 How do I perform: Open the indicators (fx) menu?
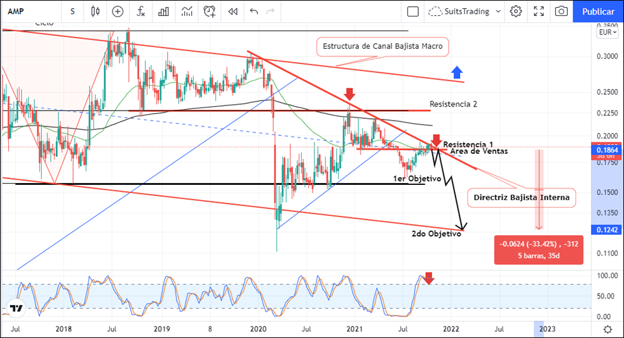pos(141,11)
